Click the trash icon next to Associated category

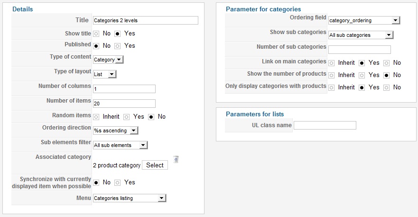point(176,159)
